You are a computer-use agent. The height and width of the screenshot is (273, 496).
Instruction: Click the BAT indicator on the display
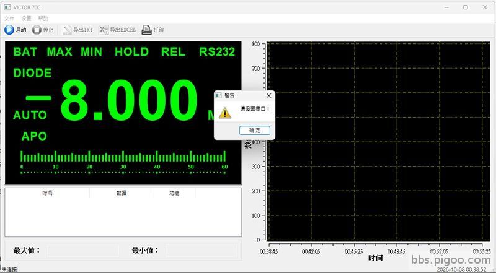pyautogui.click(x=25, y=52)
